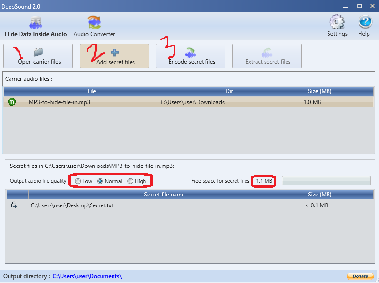
Task: Open the Hide Data Inside Audio tab
Action: click(x=36, y=27)
